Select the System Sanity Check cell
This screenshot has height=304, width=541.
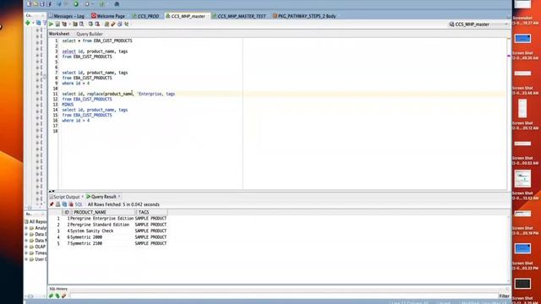[102, 231]
